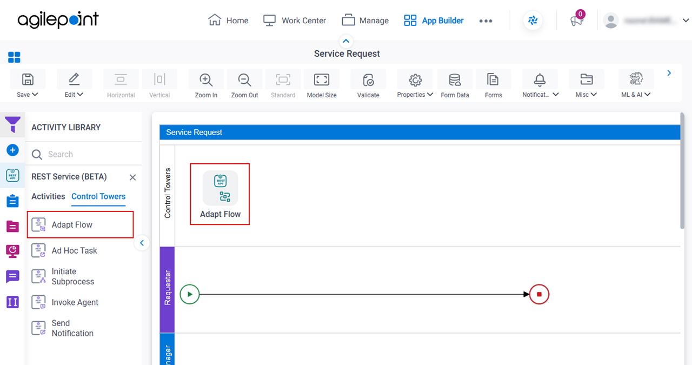
Task: Click the Service Request page title
Action: coord(347,54)
